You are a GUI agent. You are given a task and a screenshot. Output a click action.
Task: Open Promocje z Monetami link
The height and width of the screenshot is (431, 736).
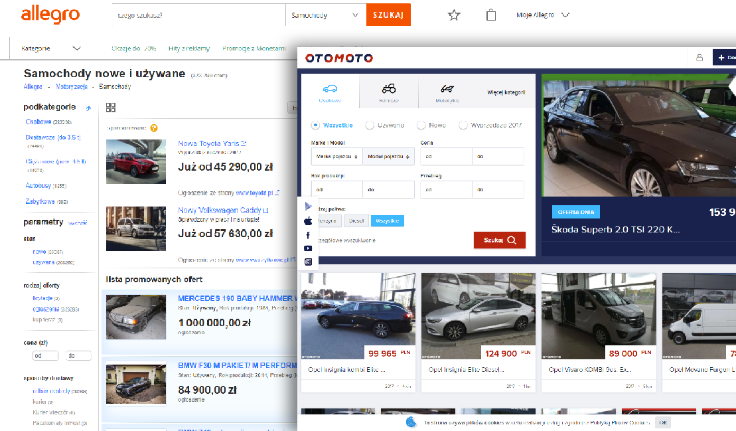[254, 48]
